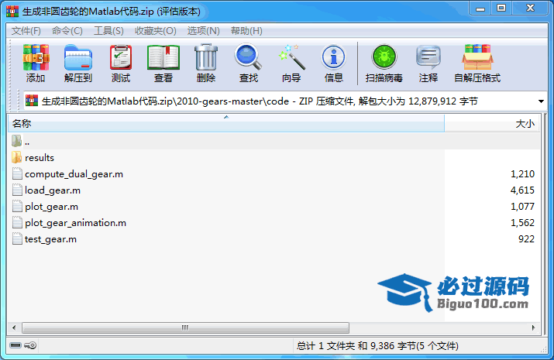Minimize the WinRAR window
The image size is (554, 360).
point(480,8)
